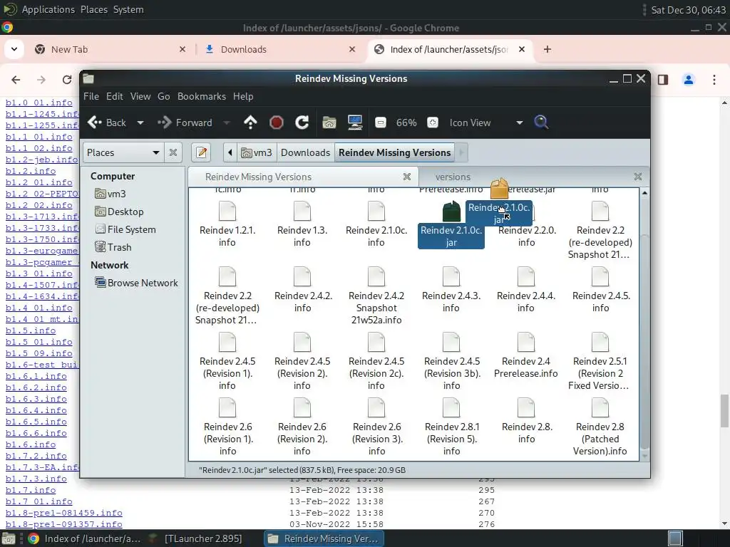The width and height of the screenshot is (730, 547).
Task: Close the Reindev Missing Versions tab
Action: pos(407,177)
